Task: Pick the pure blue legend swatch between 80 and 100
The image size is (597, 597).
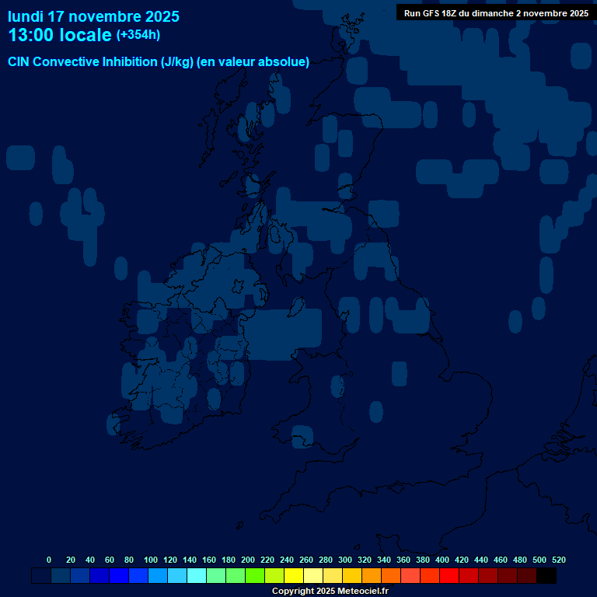Action: click(138, 576)
